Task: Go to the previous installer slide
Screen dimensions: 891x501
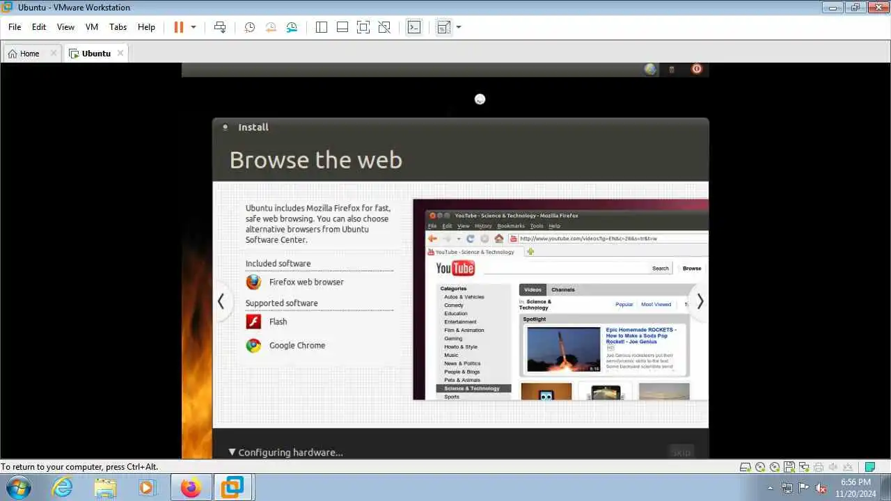Action: click(221, 301)
